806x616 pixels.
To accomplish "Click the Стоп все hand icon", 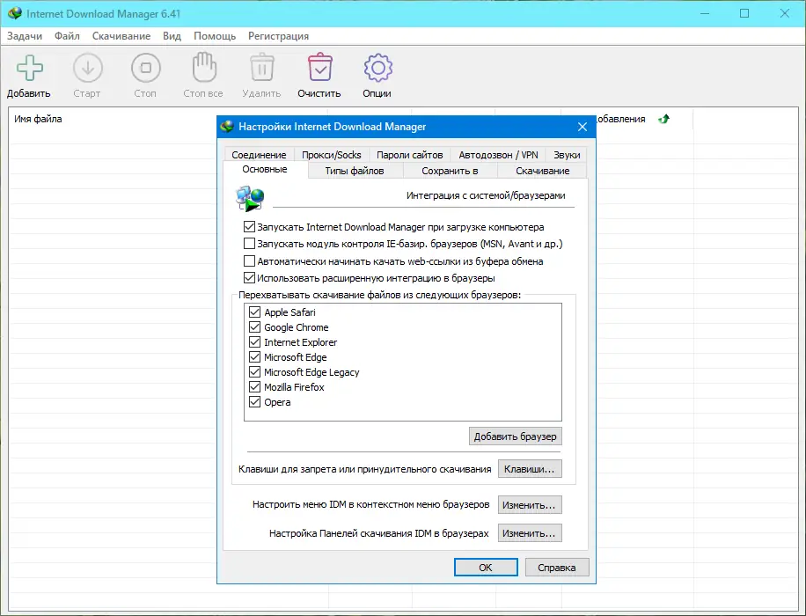I will click(203, 68).
